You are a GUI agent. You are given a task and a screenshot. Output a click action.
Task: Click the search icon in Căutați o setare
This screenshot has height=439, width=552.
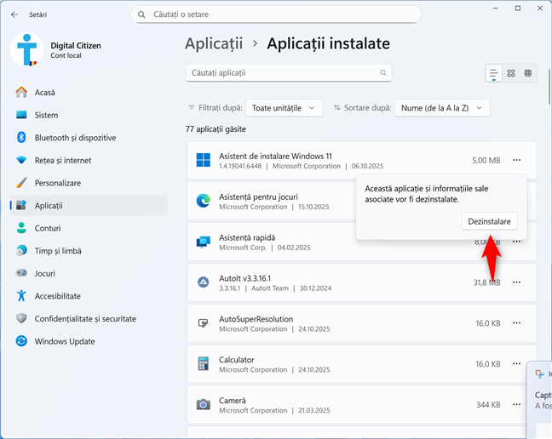[x=141, y=14]
